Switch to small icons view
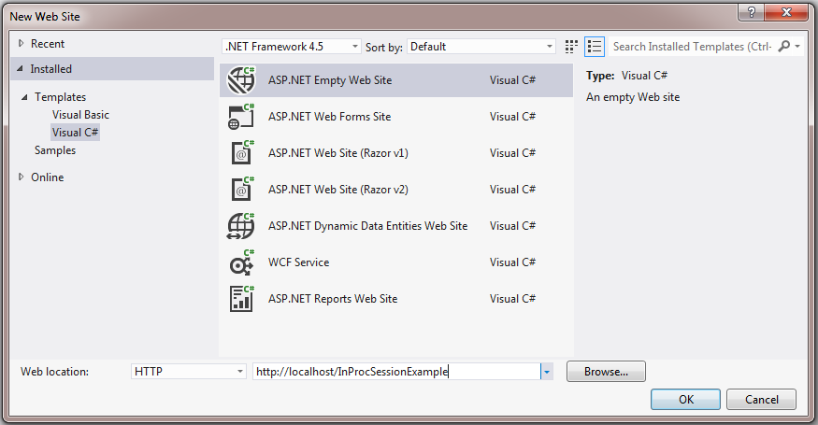Image resolution: width=818 pixels, height=425 pixels. [572, 47]
